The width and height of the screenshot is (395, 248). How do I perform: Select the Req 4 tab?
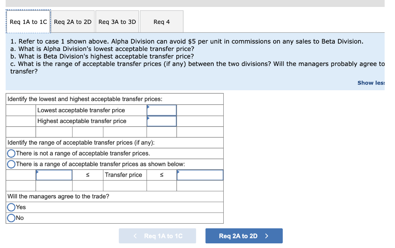(x=161, y=22)
